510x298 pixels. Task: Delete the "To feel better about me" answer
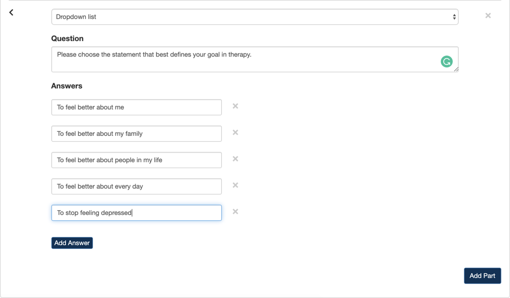235,106
